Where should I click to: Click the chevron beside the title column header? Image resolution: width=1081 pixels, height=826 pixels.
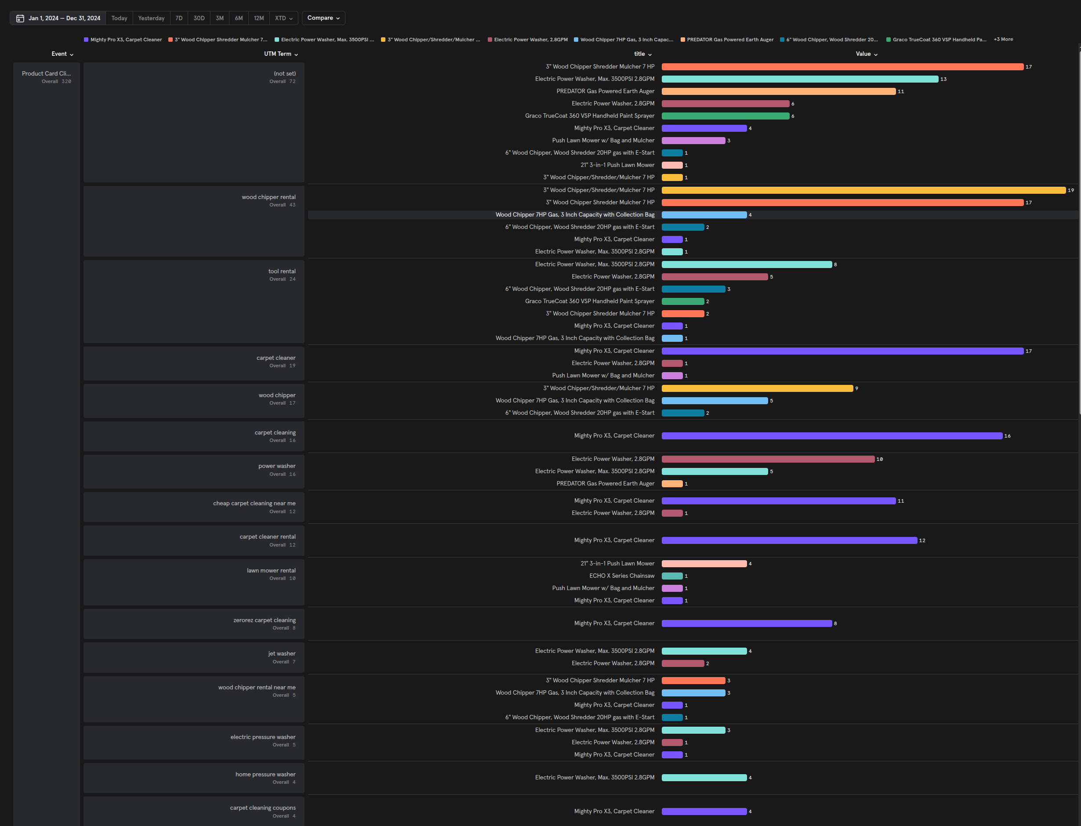click(x=649, y=54)
